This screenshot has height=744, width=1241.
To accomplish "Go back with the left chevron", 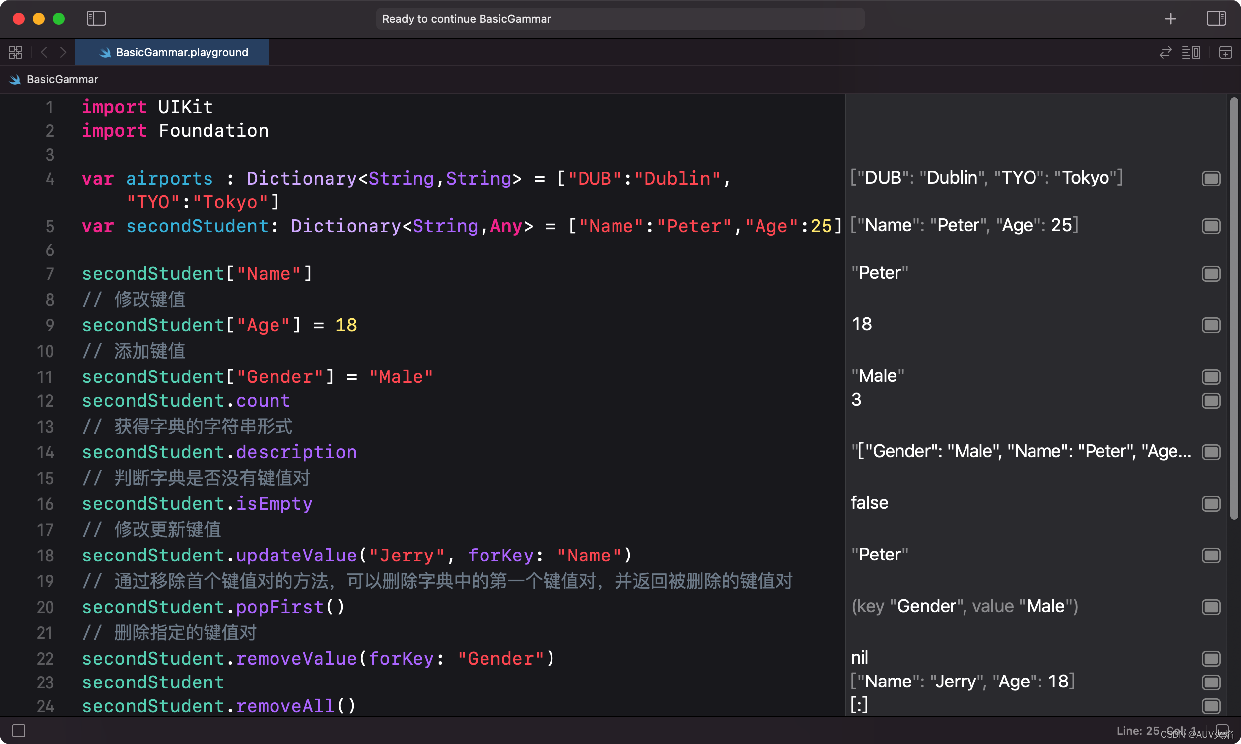I will click(44, 52).
